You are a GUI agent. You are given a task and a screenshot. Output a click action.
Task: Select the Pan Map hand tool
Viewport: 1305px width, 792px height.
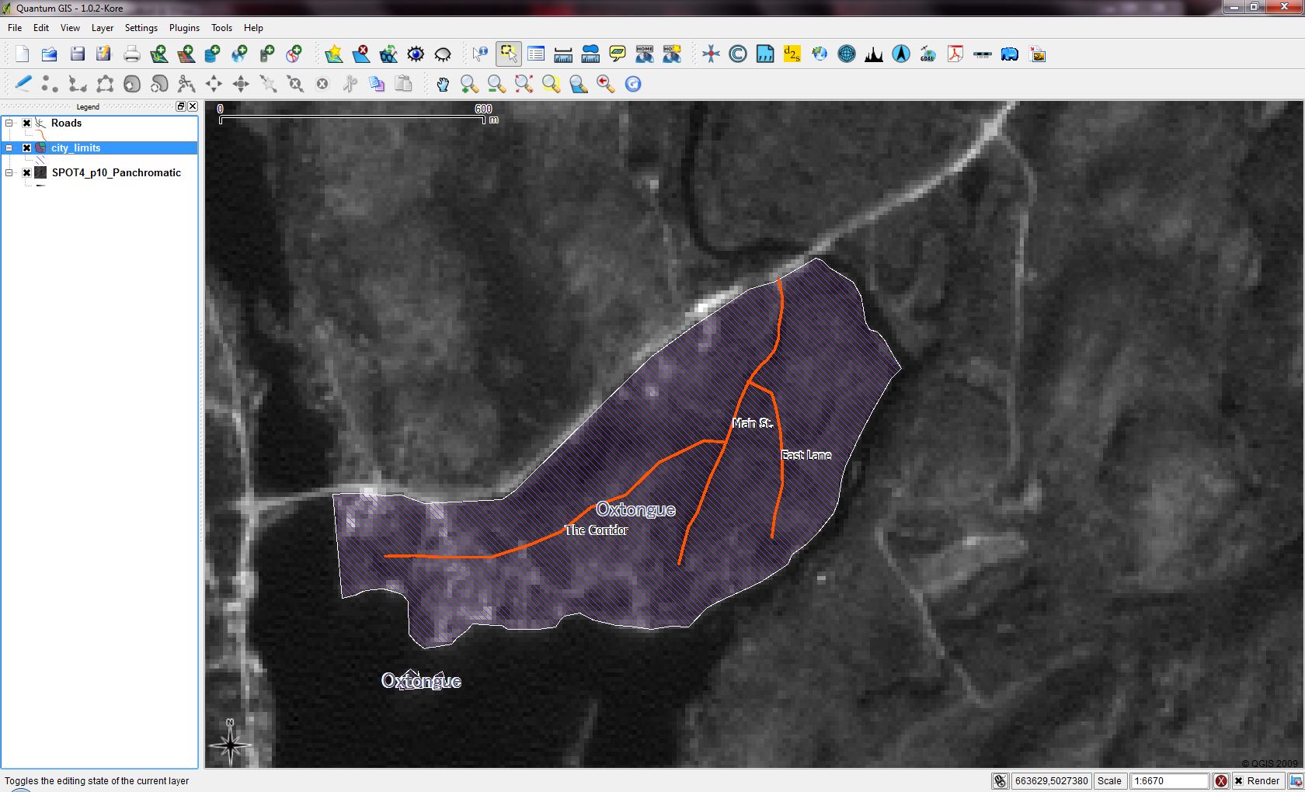(x=443, y=84)
